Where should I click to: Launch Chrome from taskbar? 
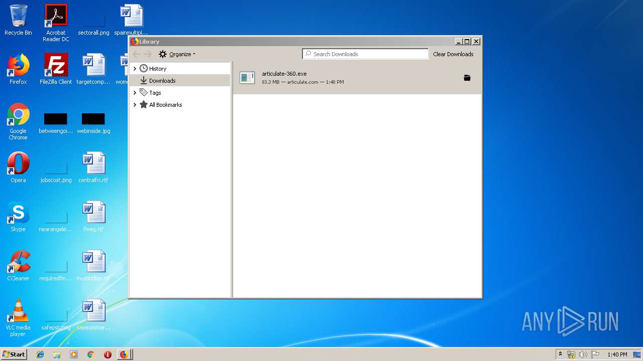pyautogui.click(x=90, y=354)
